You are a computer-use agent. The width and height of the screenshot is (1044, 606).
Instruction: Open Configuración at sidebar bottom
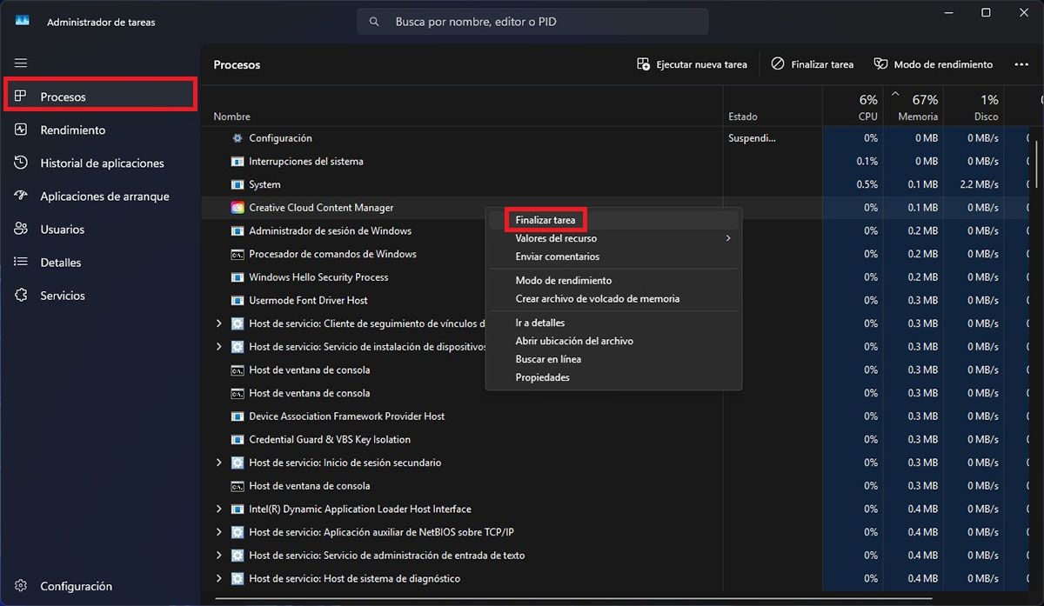[76, 585]
